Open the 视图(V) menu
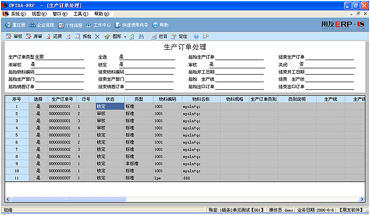The image size is (370, 215). [39, 14]
